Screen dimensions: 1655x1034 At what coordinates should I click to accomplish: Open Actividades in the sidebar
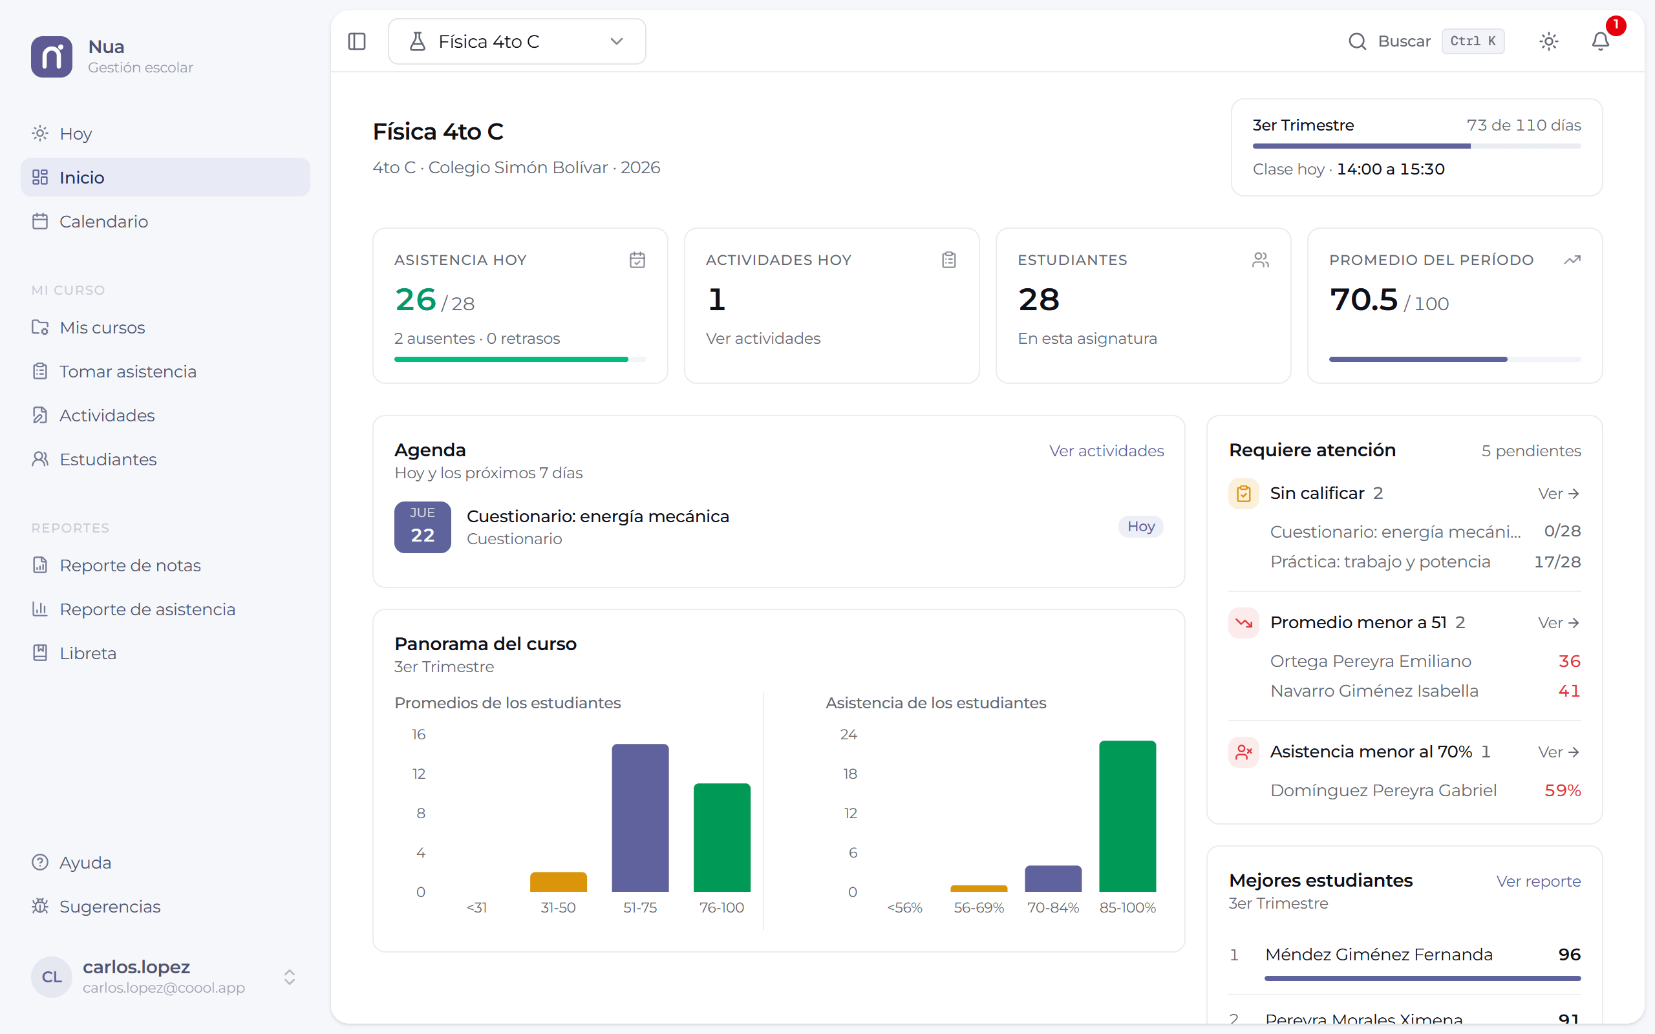[165, 415]
